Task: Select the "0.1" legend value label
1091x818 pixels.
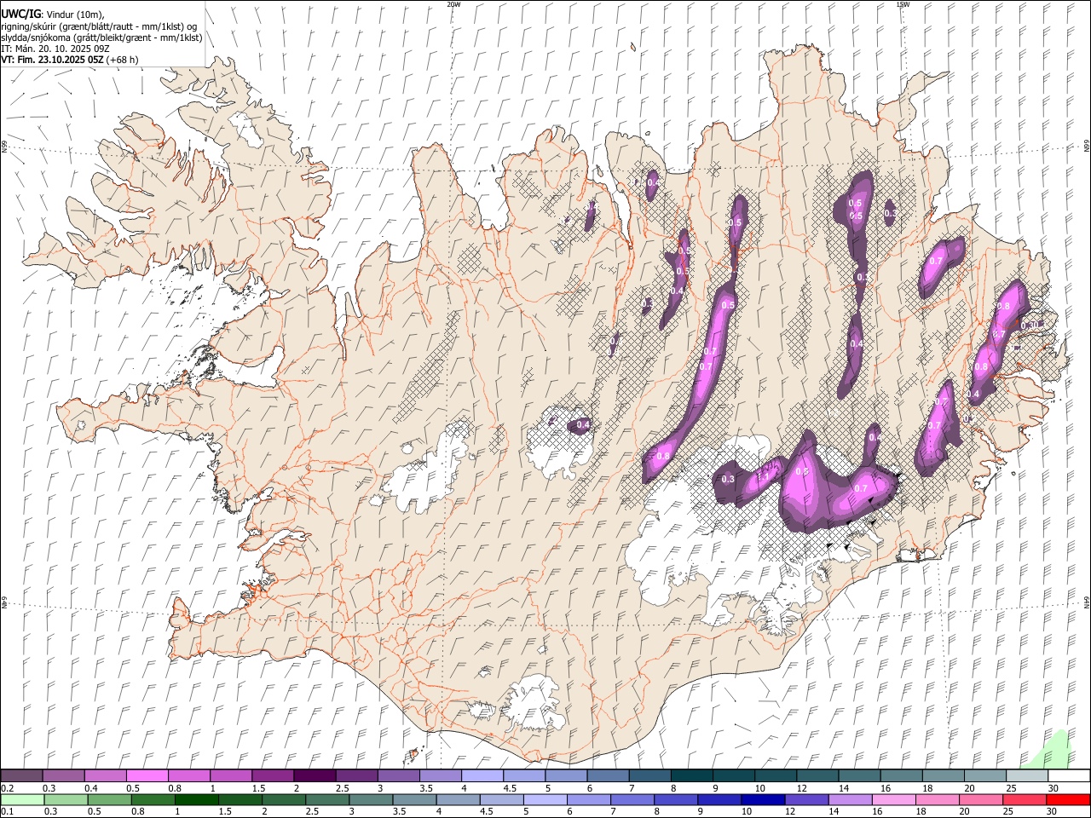Action: tap(7, 811)
